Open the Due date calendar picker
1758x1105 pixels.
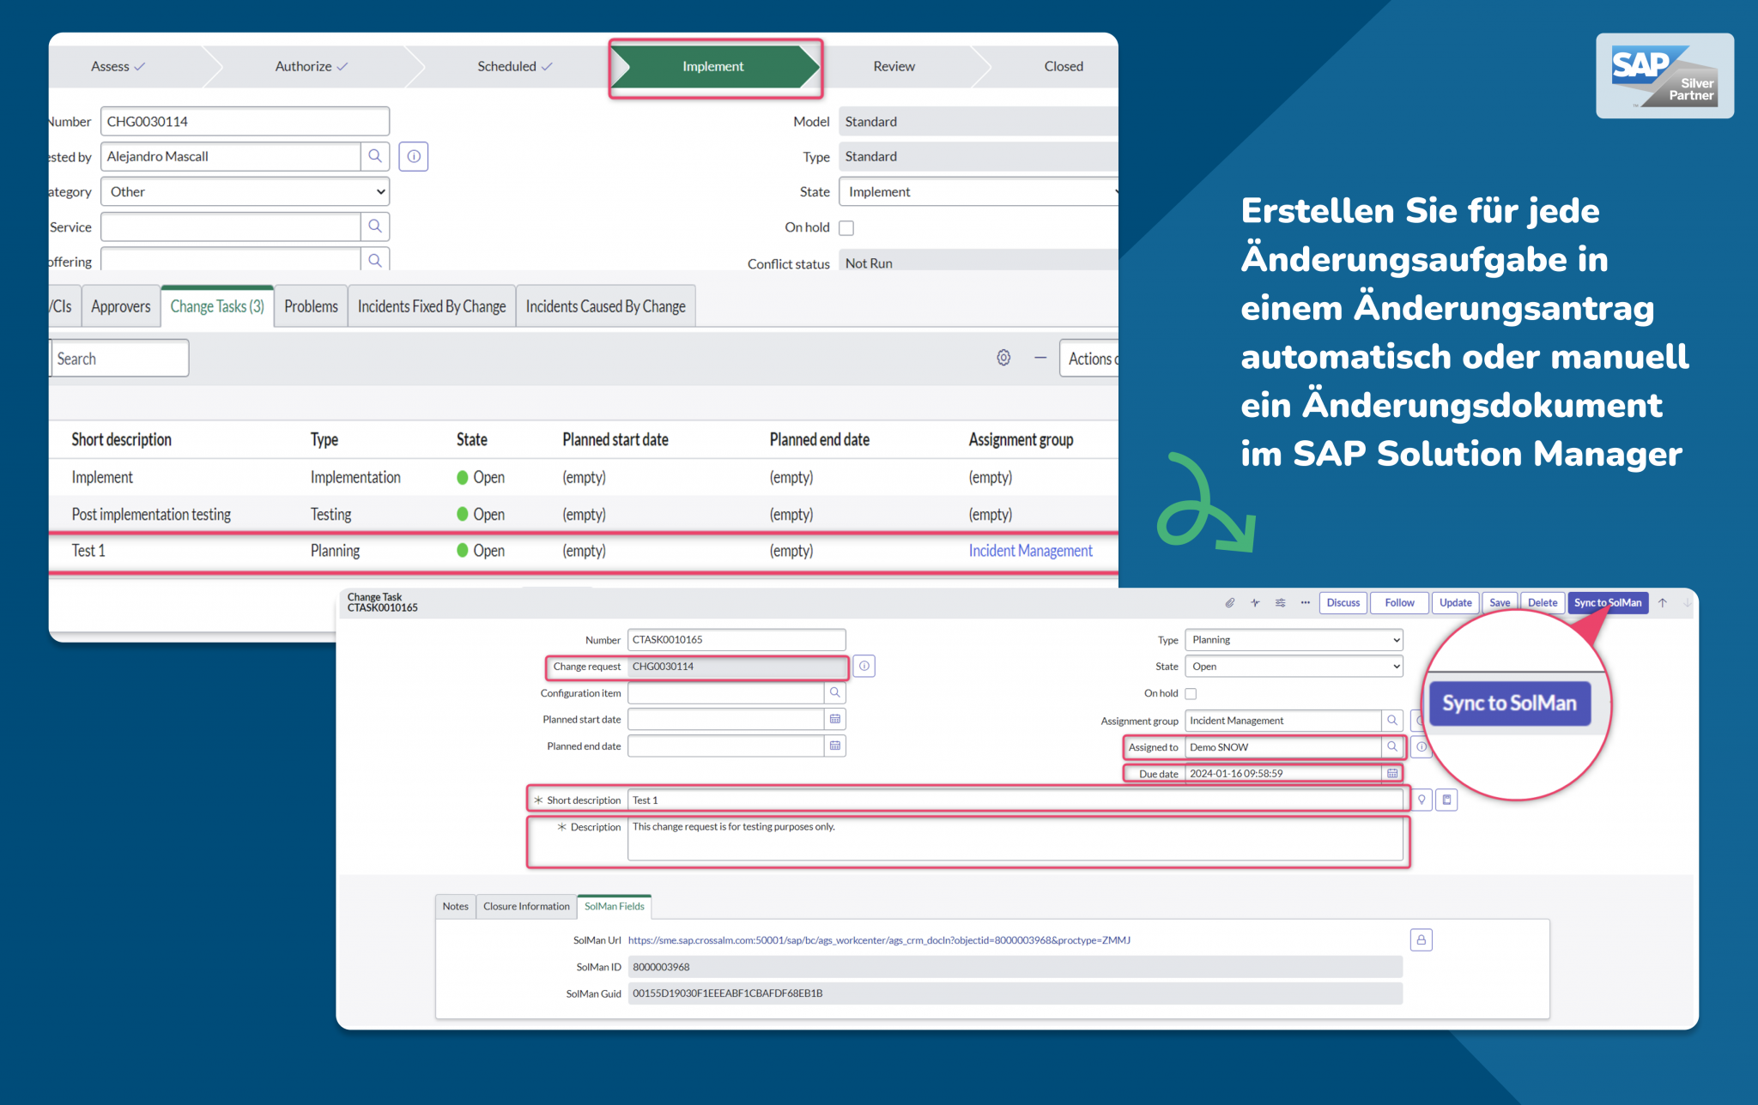[x=1392, y=773]
